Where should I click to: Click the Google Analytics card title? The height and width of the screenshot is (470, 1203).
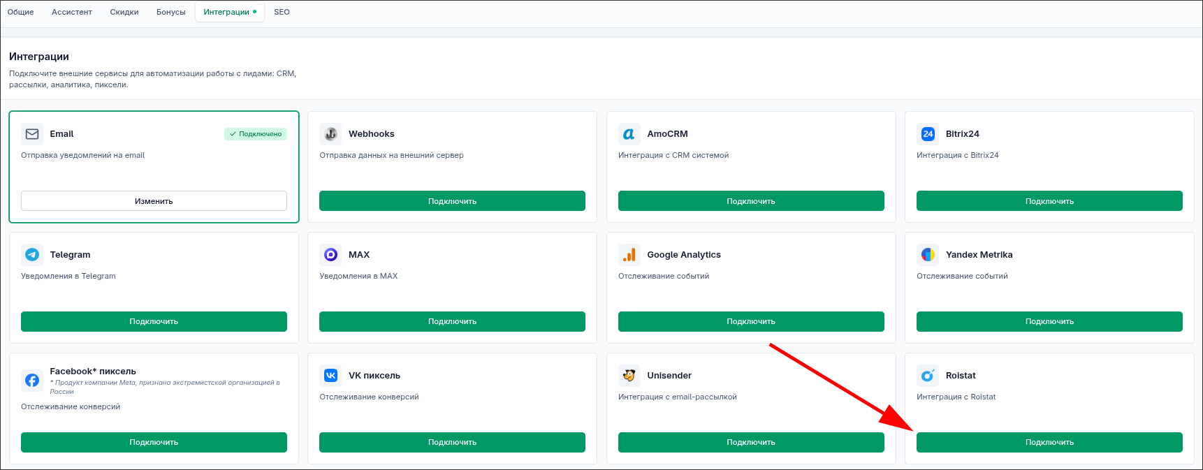[x=684, y=255]
